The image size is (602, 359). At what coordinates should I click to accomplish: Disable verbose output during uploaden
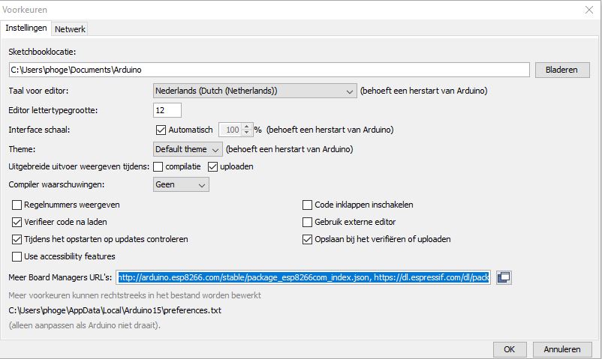pyautogui.click(x=212, y=167)
